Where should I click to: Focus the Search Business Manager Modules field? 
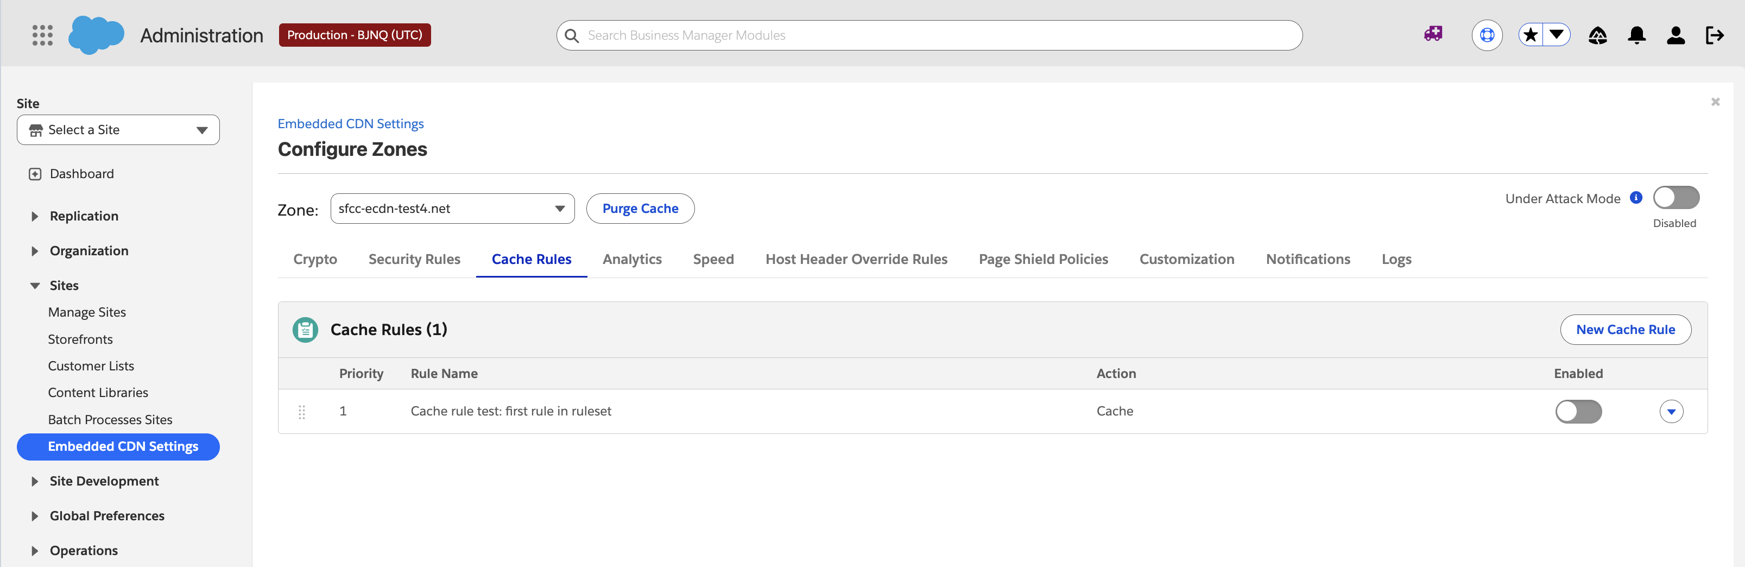(929, 35)
